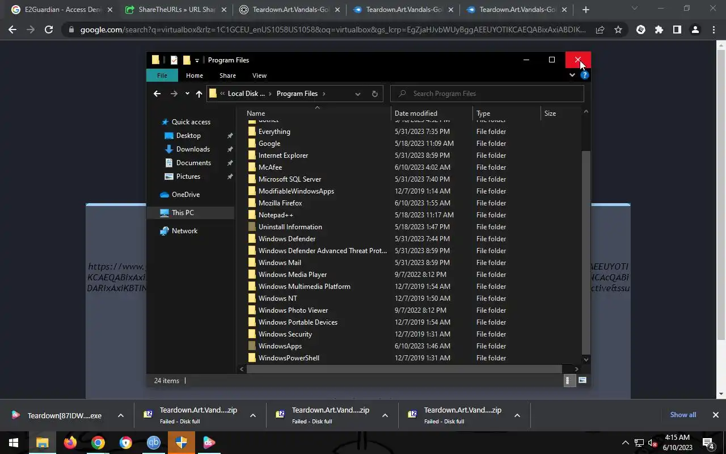Viewport: 726px width, 454px height.
Task: Select the Google folder icon
Action: pos(252,144)
